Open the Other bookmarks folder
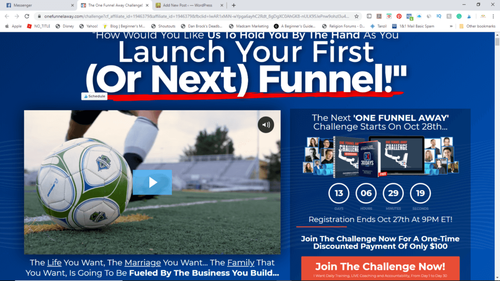 (x=478, y=26)
